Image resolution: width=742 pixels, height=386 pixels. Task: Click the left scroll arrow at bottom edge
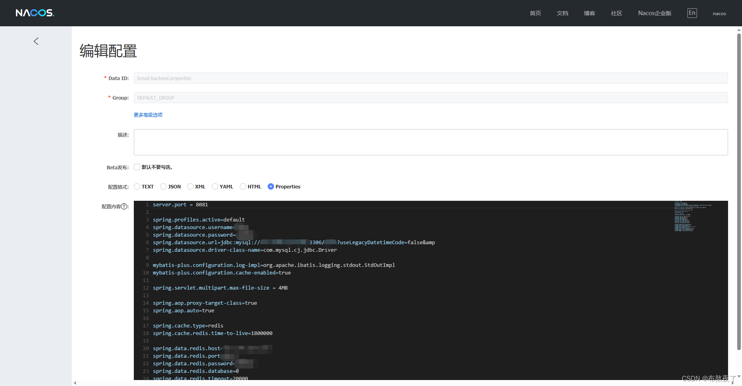(75, 383)
